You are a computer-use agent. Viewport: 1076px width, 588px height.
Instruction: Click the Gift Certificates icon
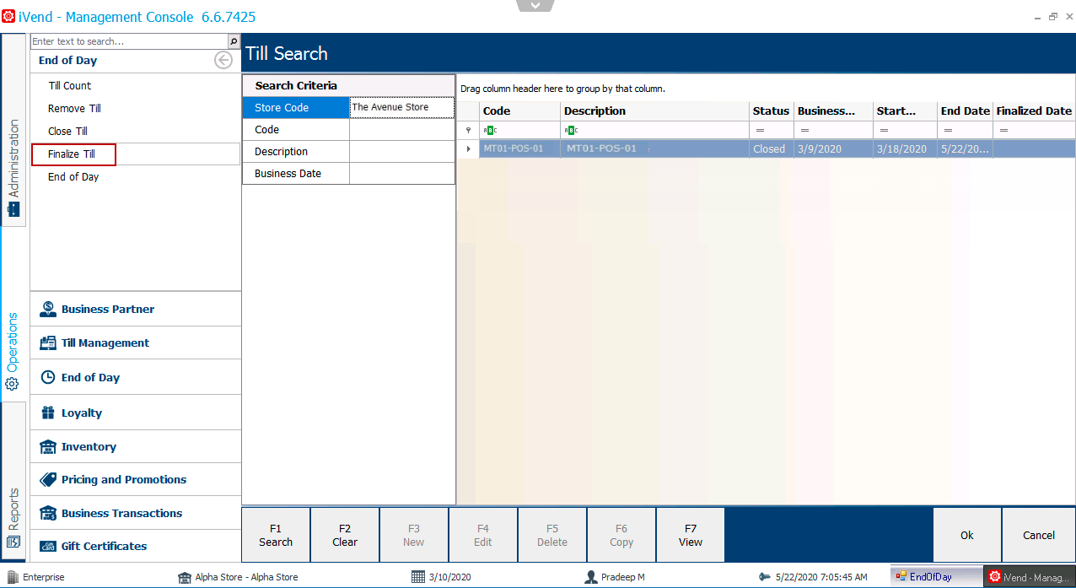click(x=47, y=546)
